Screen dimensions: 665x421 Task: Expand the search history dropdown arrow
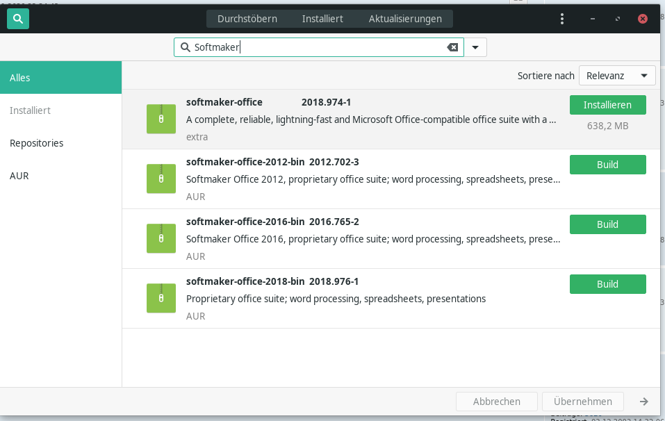pyautogui.click(x=475, y=47)
